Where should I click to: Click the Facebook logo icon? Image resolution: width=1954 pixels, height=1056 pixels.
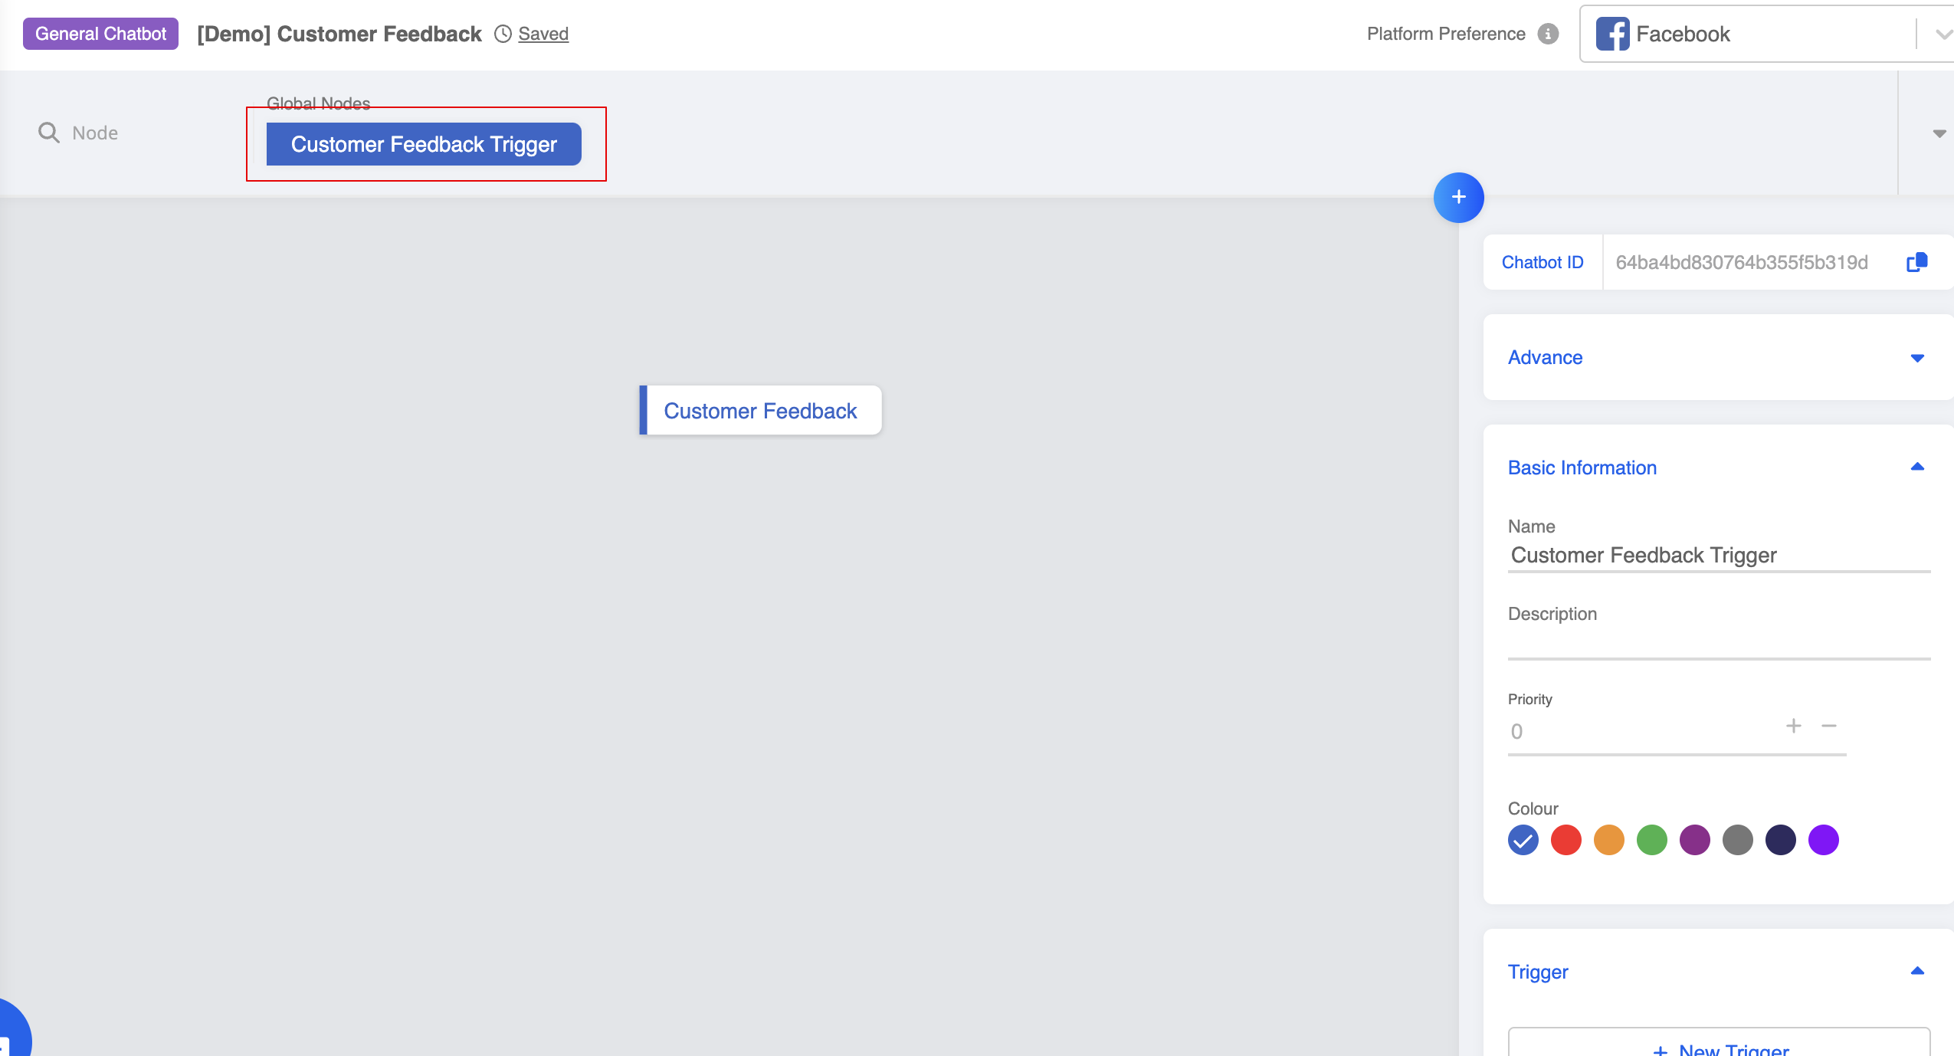coord(1612,34)
